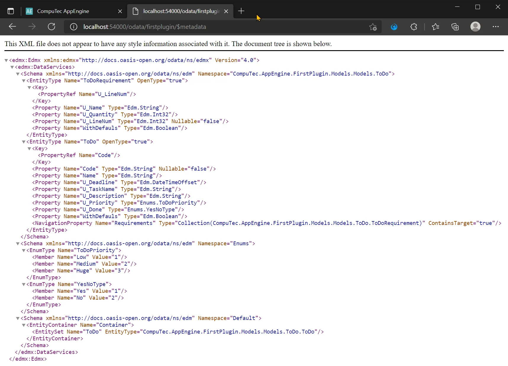View site information icon in address bar
Image resolution: width=508 pixels, height=366 pixels.
pos(74,27)
